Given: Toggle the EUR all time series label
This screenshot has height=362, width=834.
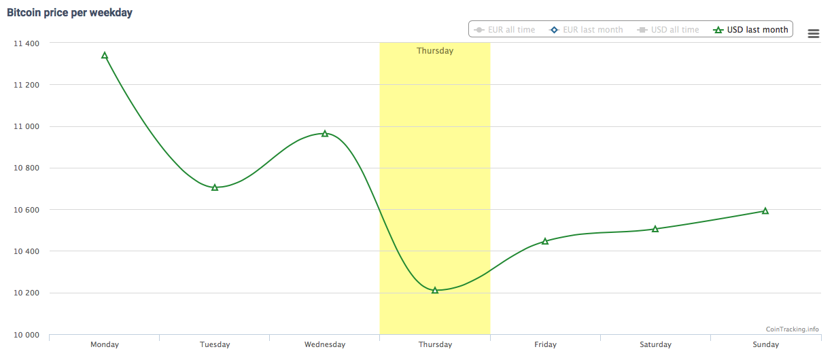Looking at the screenshot, I should pos(511,30).
